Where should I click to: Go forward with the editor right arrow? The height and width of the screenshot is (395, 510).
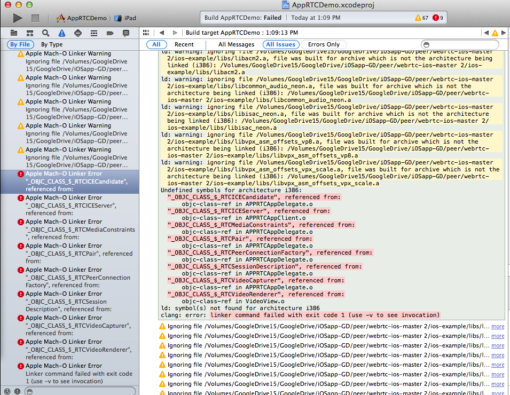click(x=175, y=33)
